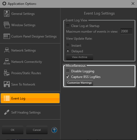Click the Application Options gear icon

4,4
